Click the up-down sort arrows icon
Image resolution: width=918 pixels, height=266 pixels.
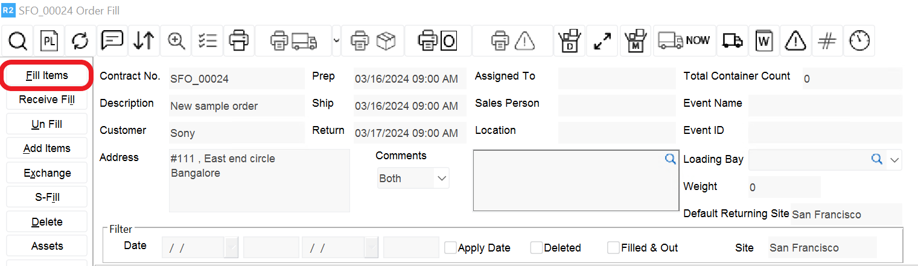click(x=144, y=40)
